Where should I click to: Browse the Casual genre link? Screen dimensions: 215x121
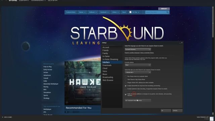46,78
